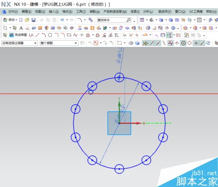
Task: Select the sketch Point tool
Action: tap(82, 35)
